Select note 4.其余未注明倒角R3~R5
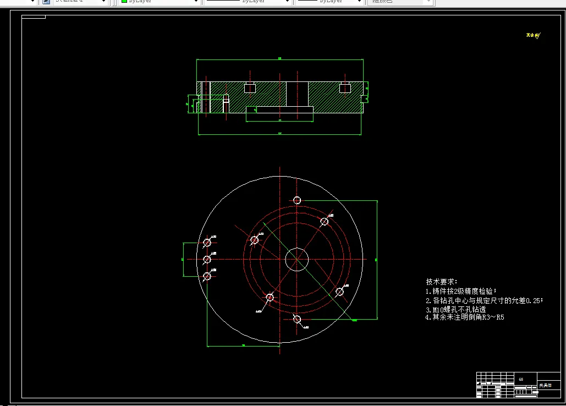The height and width of the screenshot is (406, 566). tap(465, 317)
